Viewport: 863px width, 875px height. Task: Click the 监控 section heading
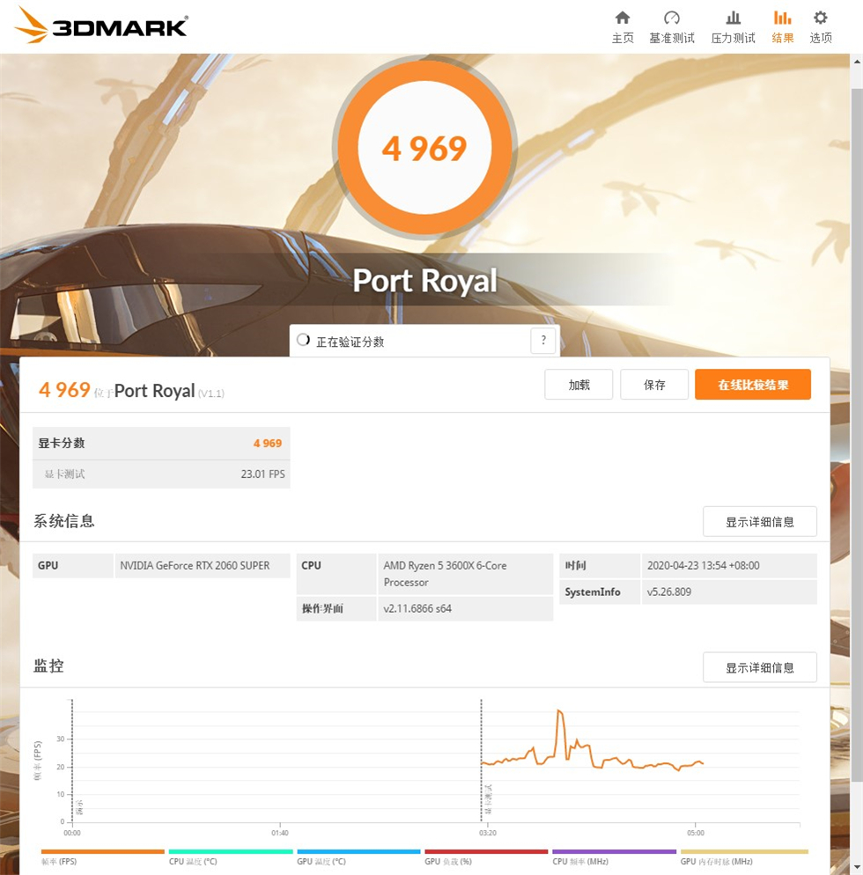point(48,665)
